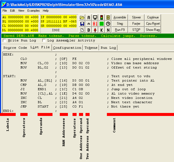This screenshot has width=174, height=162.
Task: Click the CLO instruction line
Action: pyautogui.click(x=96, y=59)
